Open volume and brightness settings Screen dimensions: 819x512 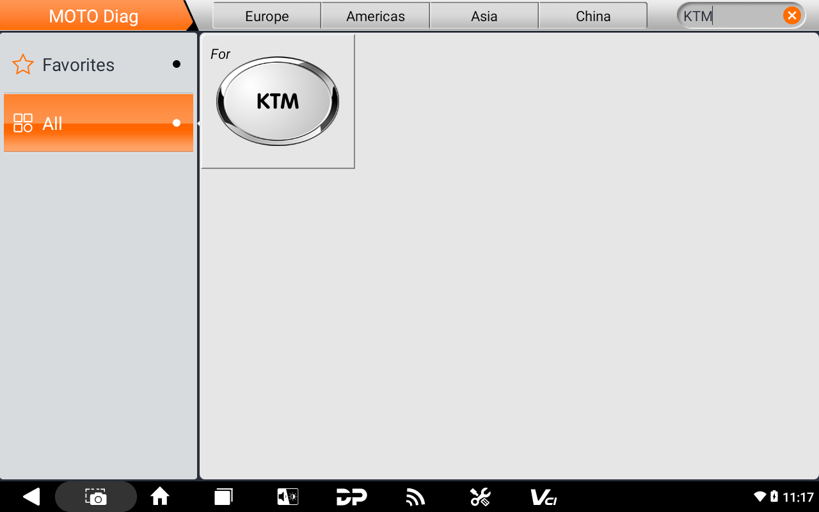point(287,497)
